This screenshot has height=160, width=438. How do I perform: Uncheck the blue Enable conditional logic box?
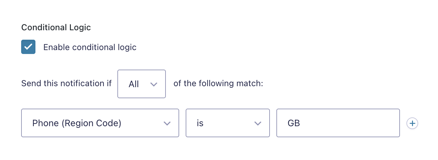click(28, 47)
